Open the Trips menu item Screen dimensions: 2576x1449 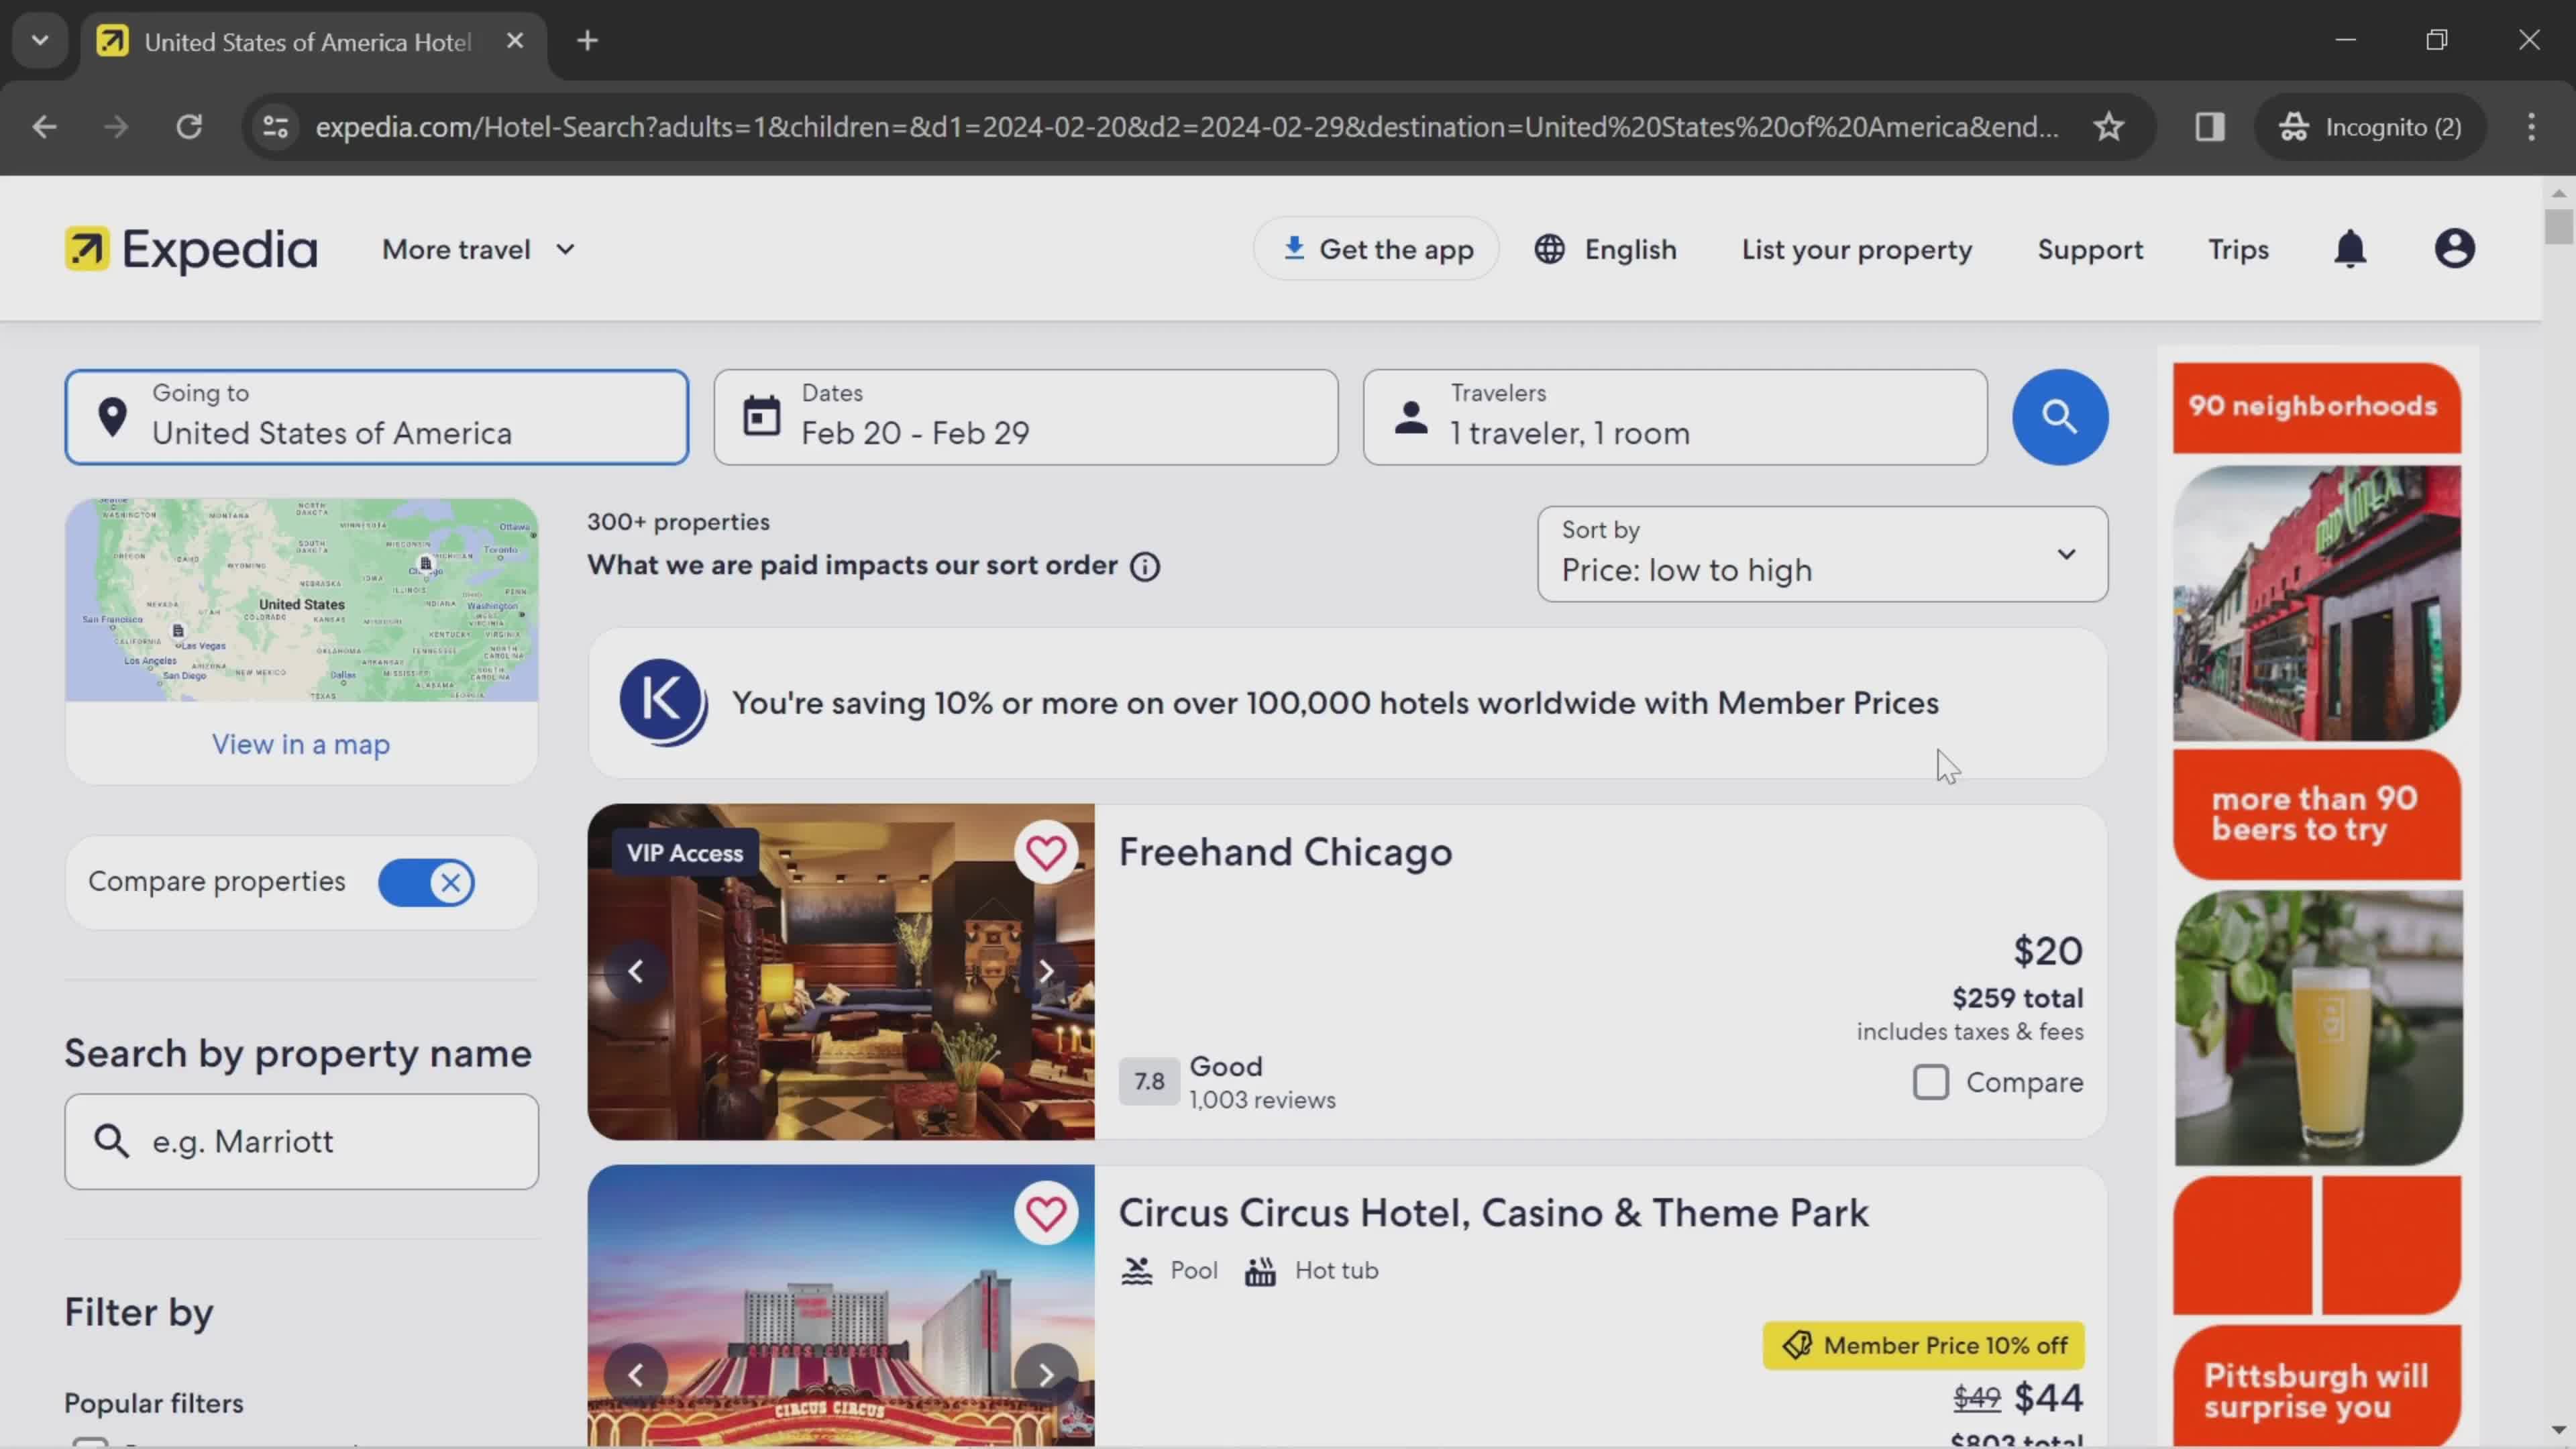tap(2238, 249)
